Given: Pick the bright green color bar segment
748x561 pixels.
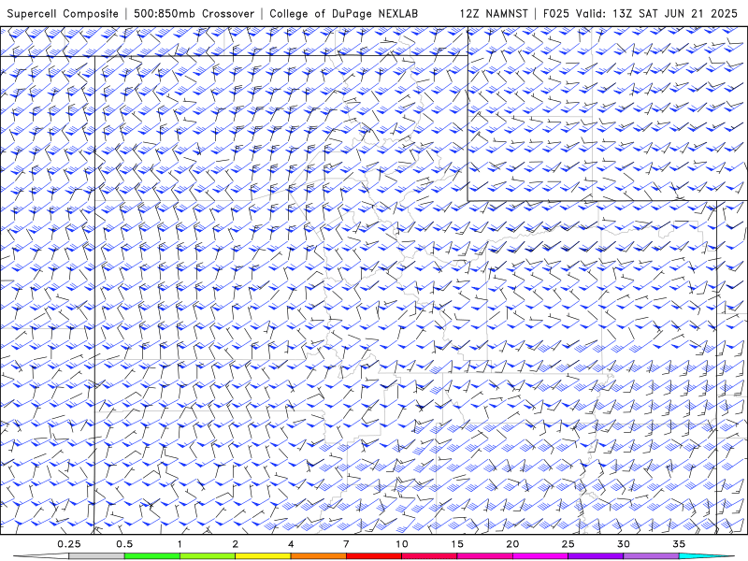Looking at the screenshot, I should click(x=152, y=556).
